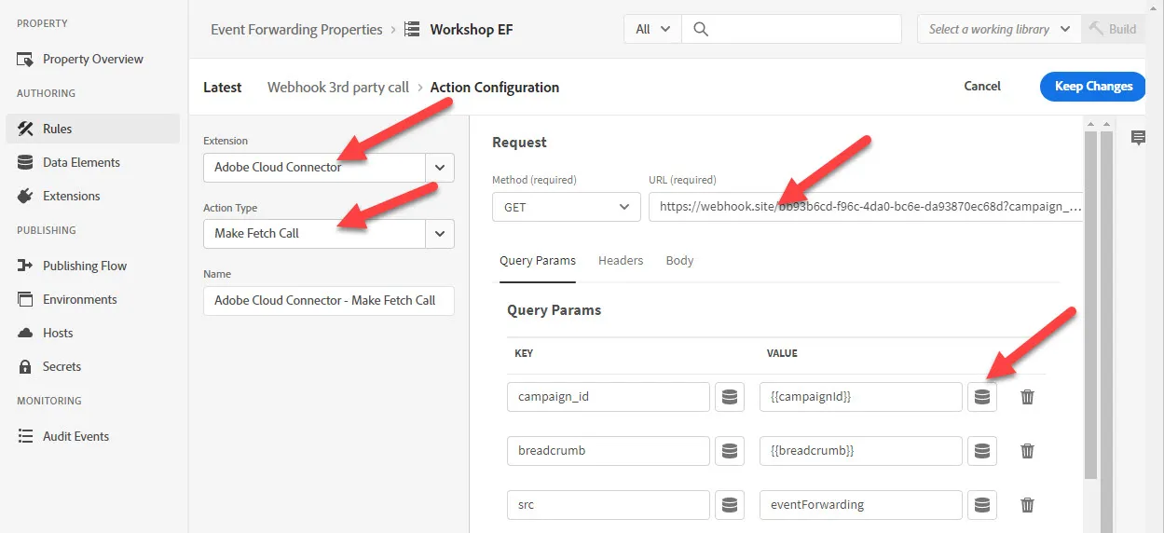Open the GET method dropdown
The height and width of the screenshot is (533, 1164).
567,207
